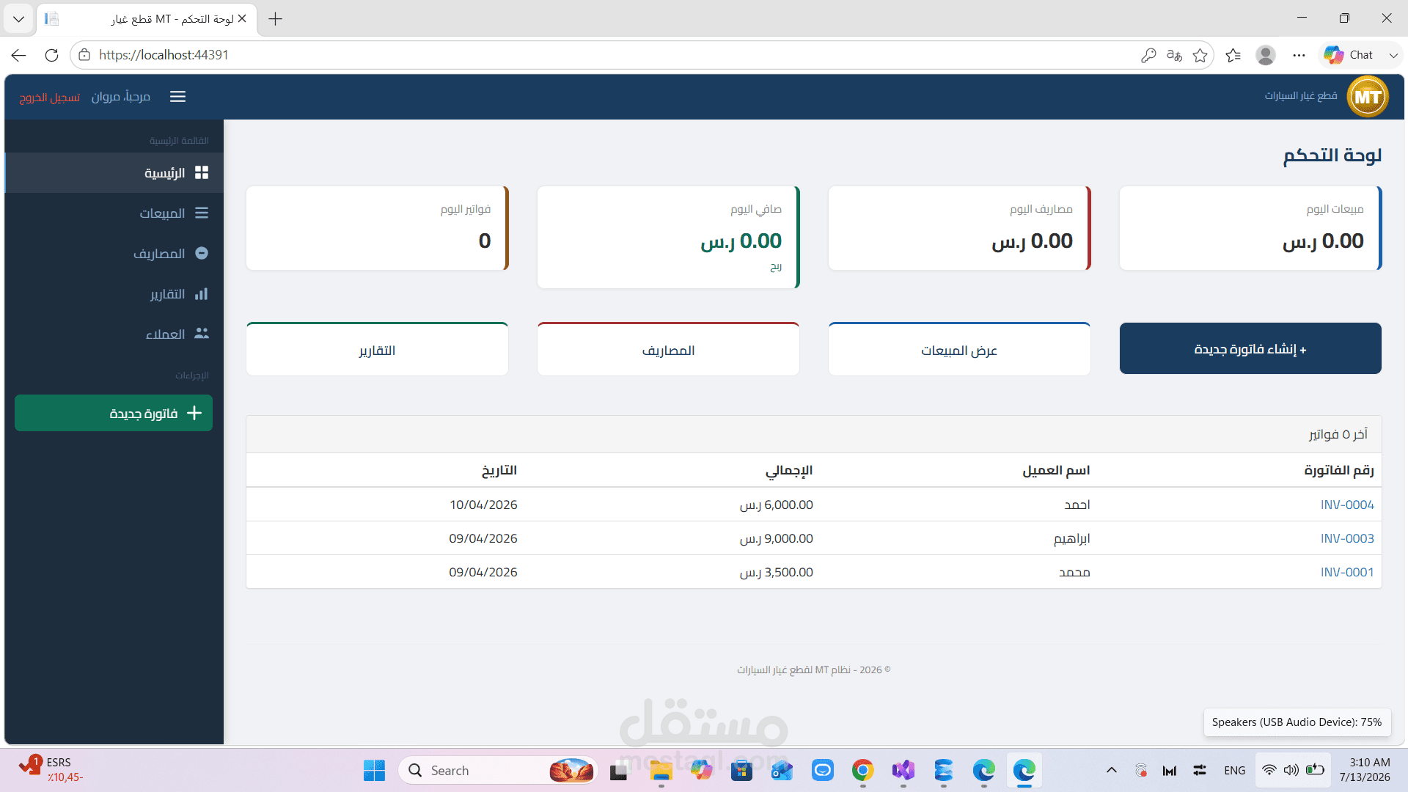Open the ESRS stock widget

click(x=51, y=770)
